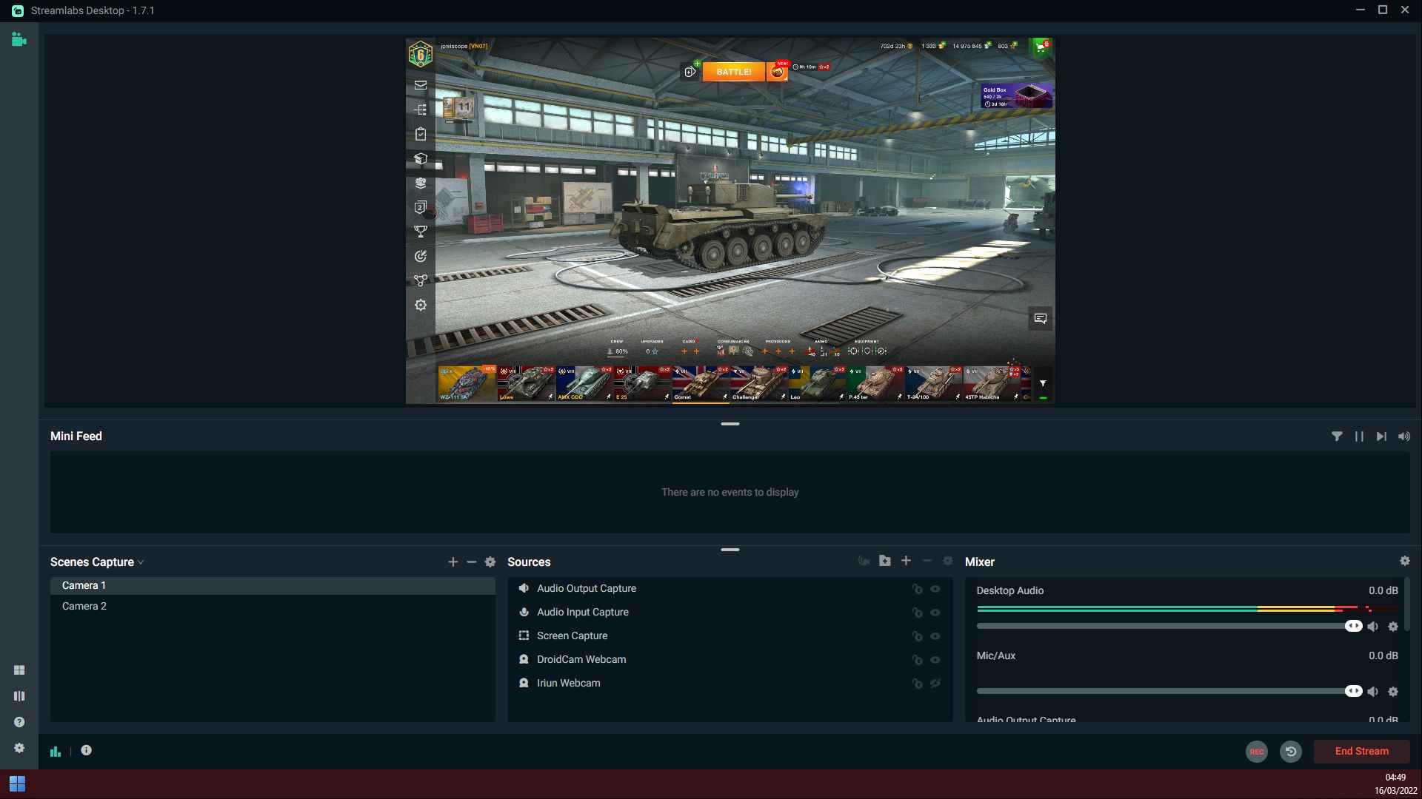
Task: Open Mic/Aux settings gear
Action: tap(1393, 692)
